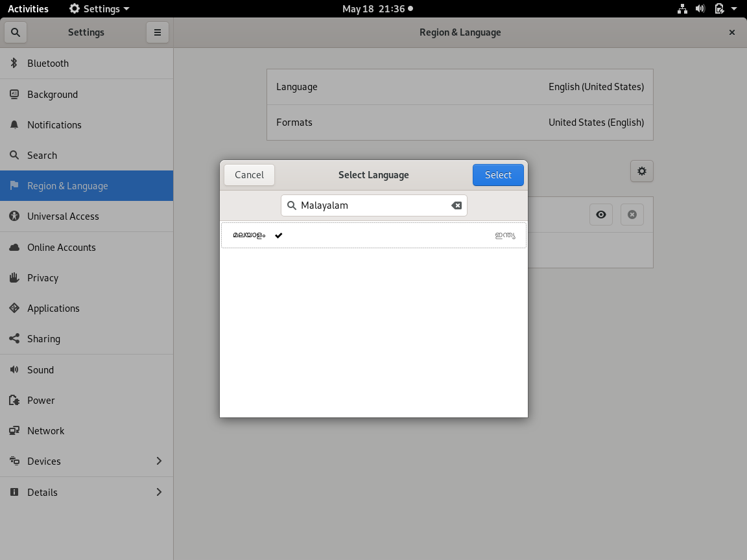747x560 pixels.
Task: Click the gear icon for input source options
Action: (641, 171)
